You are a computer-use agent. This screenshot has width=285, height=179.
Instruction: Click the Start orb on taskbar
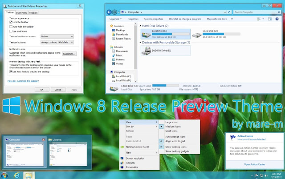(4, 175)
